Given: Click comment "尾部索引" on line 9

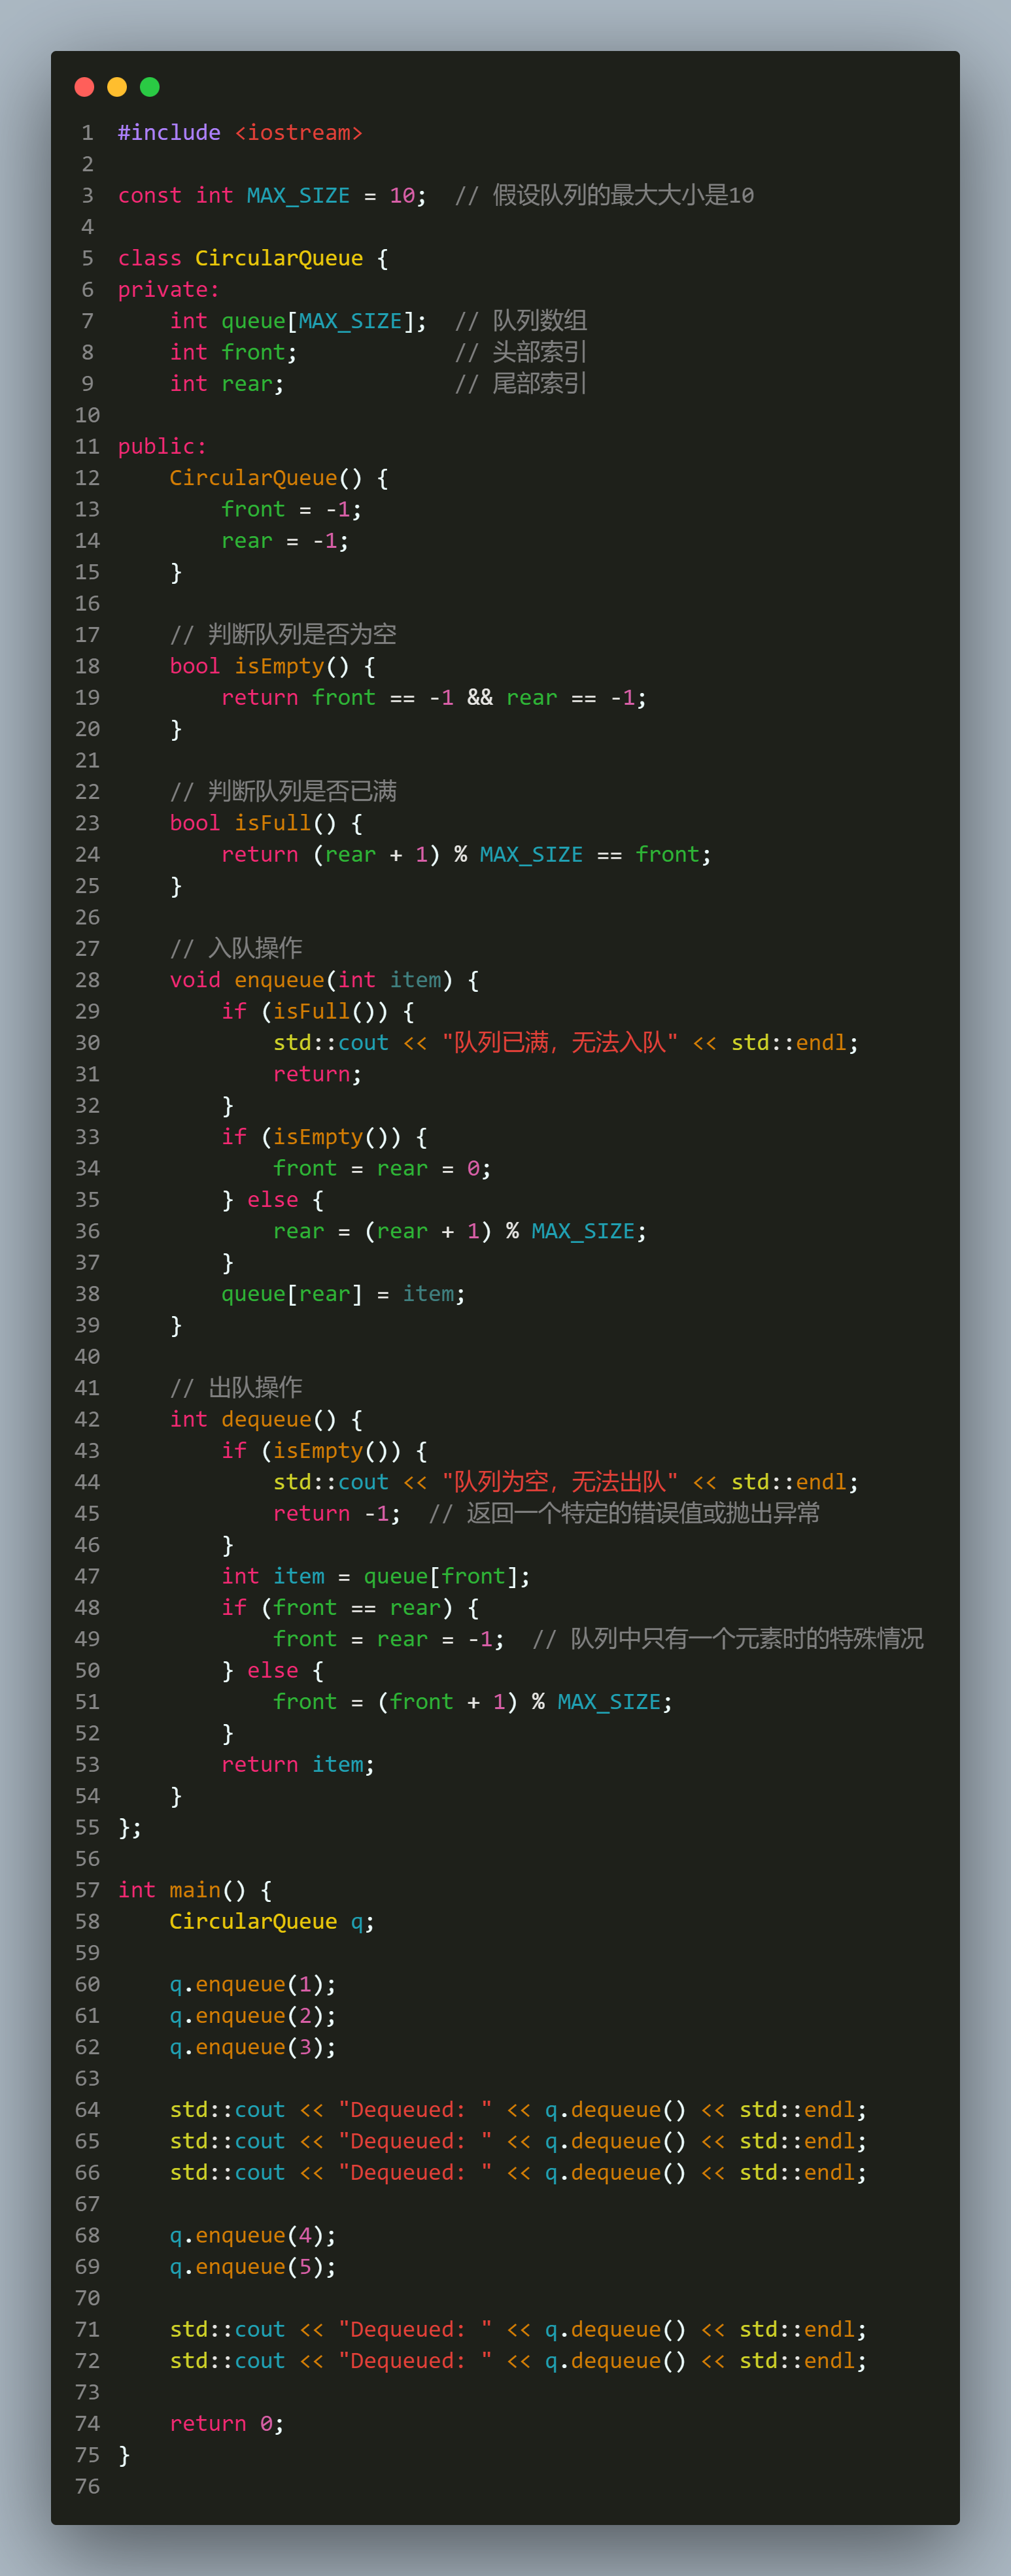Looking at the screenshot, I should 539,384.
